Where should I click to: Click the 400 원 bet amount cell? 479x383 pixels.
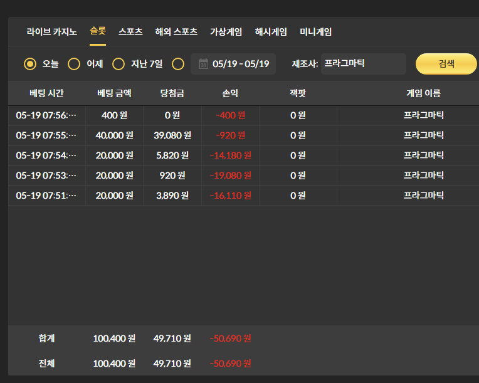114,115
